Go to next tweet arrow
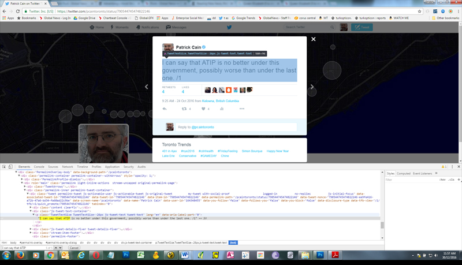 click(312, 87)
